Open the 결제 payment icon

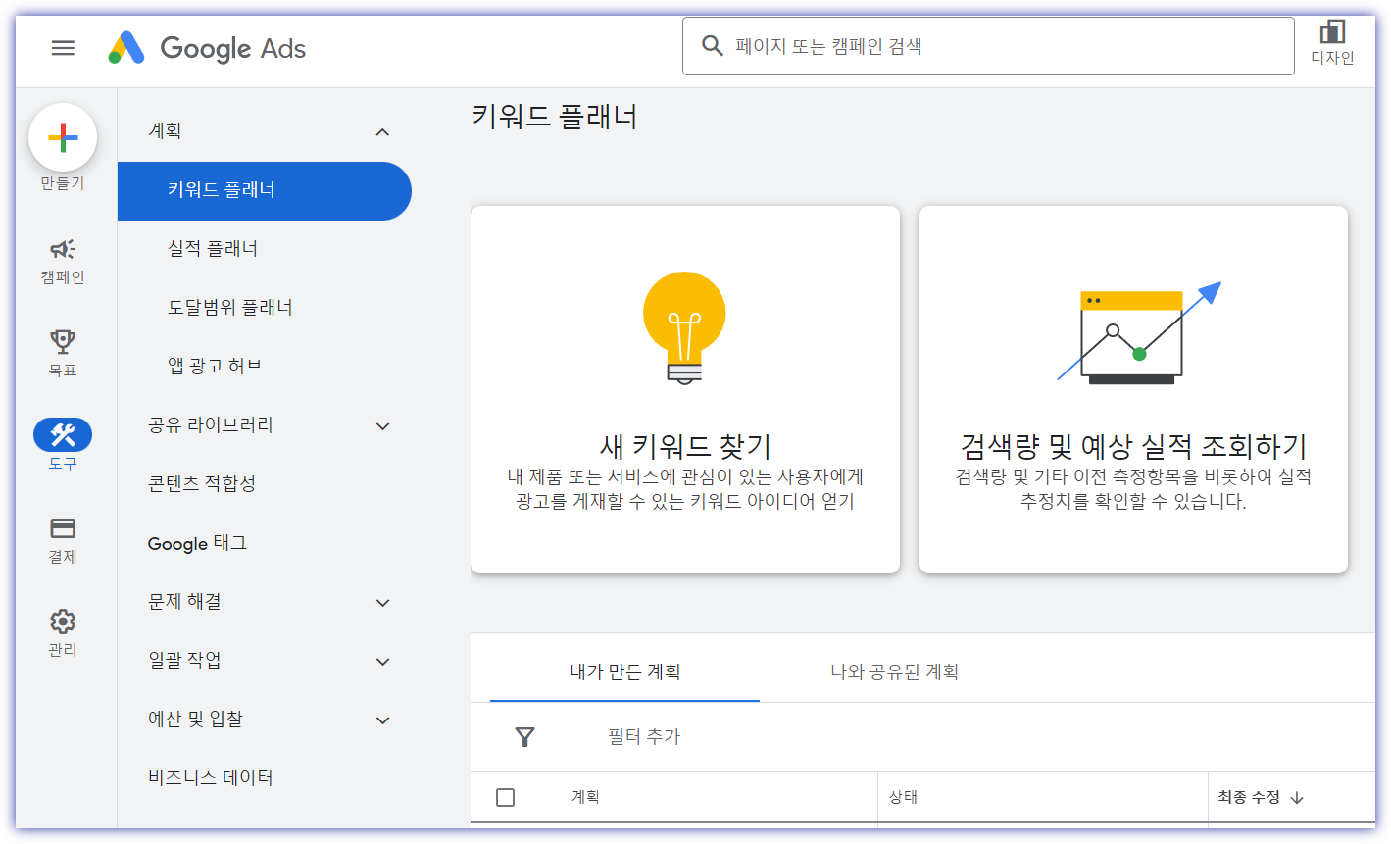coord(62,527)
